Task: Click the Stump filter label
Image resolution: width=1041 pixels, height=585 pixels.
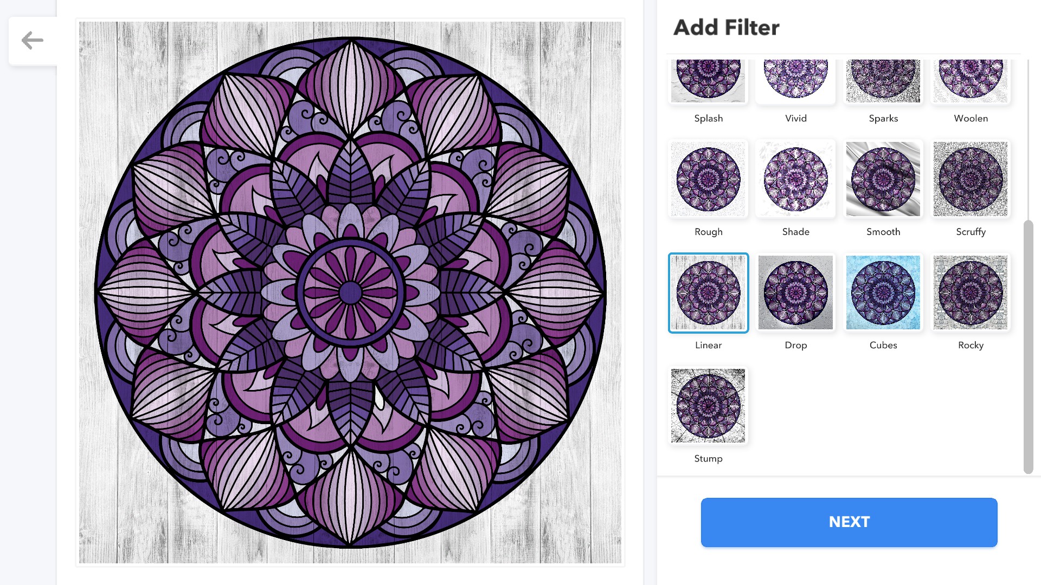Action: (708, 458)
